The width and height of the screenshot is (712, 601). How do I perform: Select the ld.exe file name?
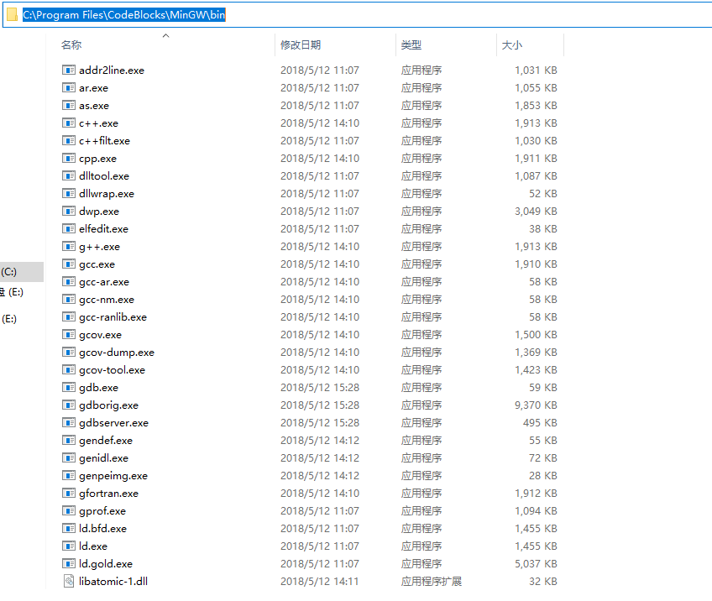[x=93, y=546]
